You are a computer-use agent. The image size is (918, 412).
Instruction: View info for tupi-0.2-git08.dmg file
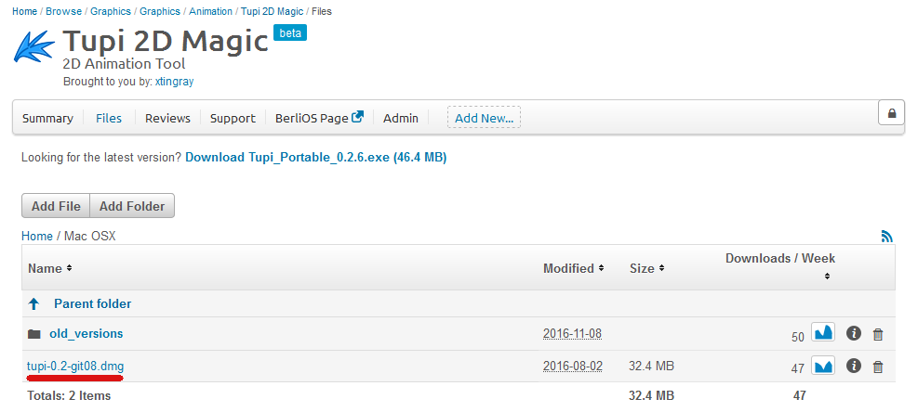coord(854,367)
